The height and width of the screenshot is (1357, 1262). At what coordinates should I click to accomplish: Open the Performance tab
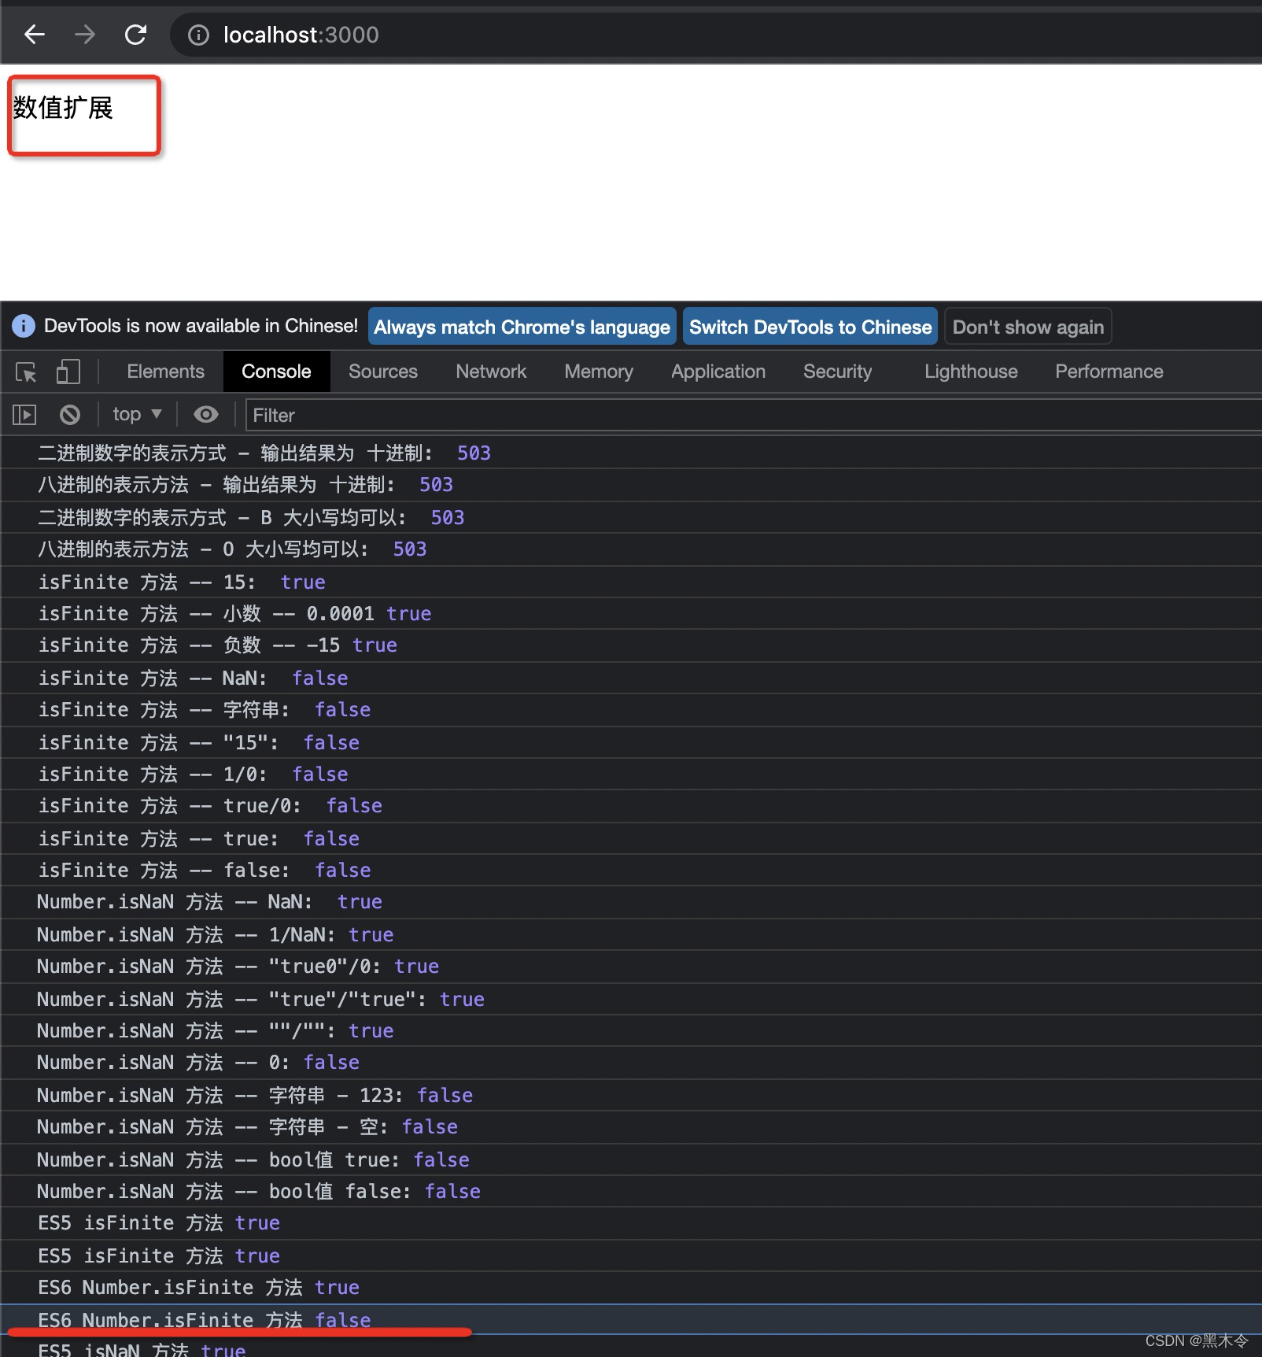coord(1109,372)
